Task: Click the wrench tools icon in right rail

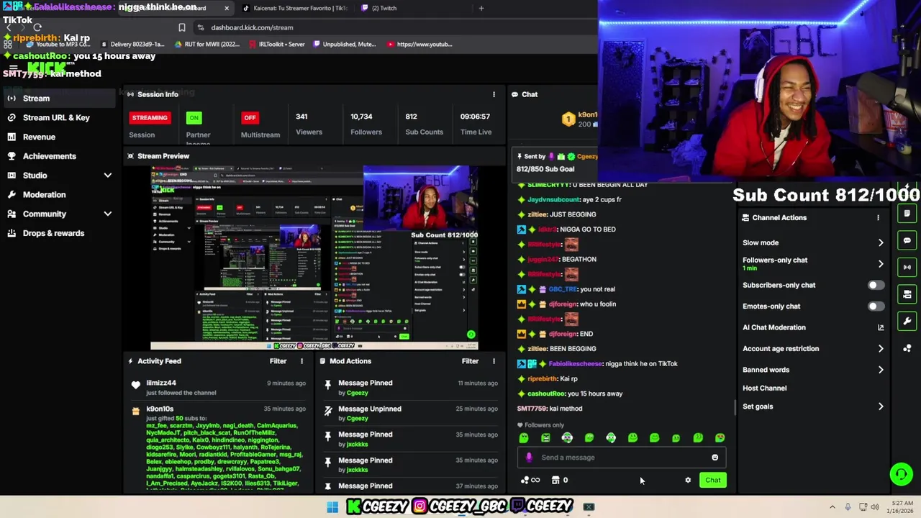Action: pos(907,321)
